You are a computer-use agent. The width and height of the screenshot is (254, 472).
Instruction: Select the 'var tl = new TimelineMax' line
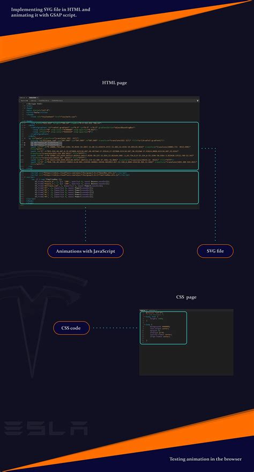coord(48,179)
